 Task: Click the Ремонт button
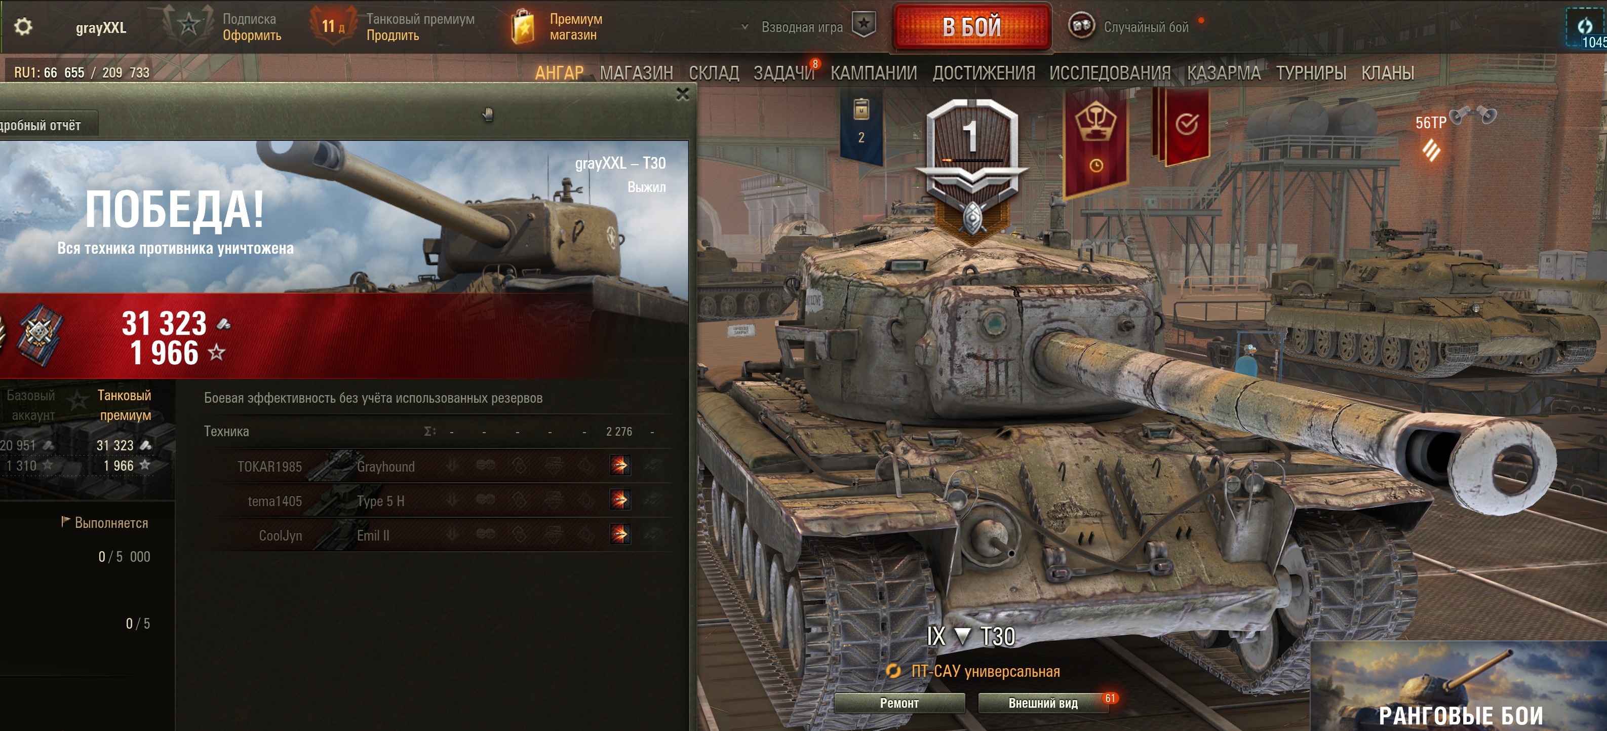pyautogui.click(x=899, y=703)
